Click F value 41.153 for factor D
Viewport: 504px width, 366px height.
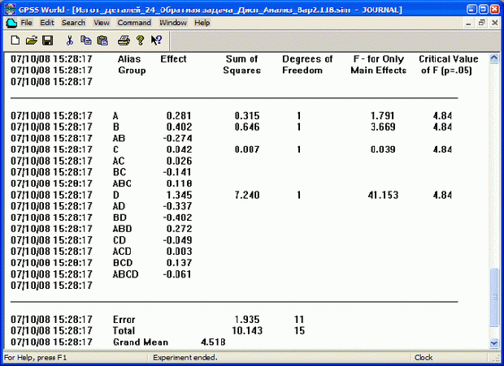(383, 195)
